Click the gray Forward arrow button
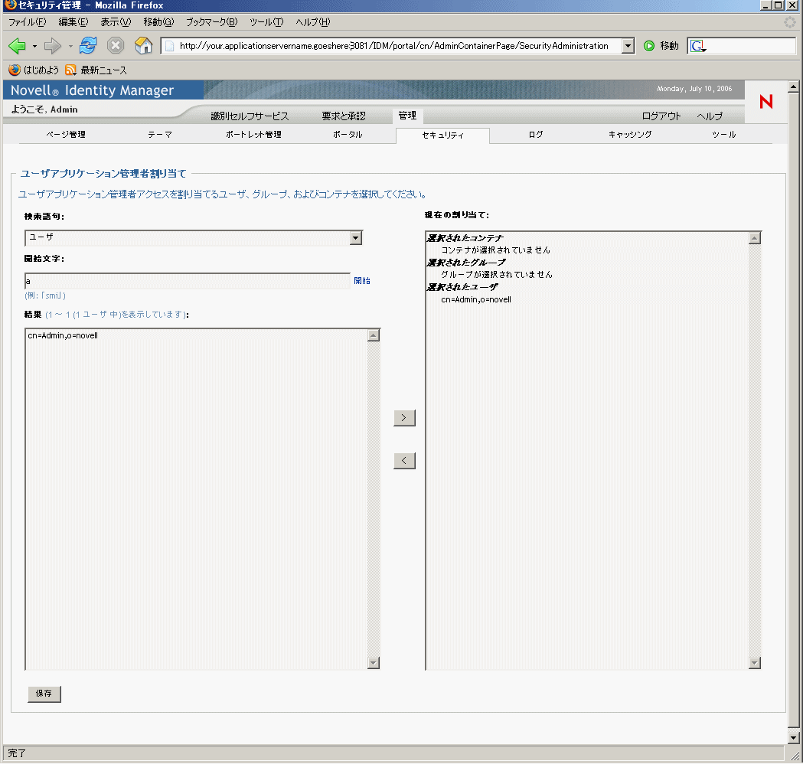Screen dimensions: 803x764 52,46
